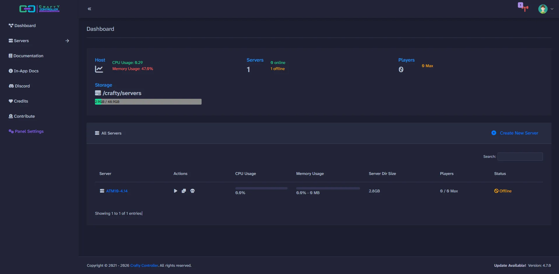Image resolution: width=559 pixels, height=274 pixels.
Task: Click the /crafty/servers storage usage bar
Action: (148, 102)
